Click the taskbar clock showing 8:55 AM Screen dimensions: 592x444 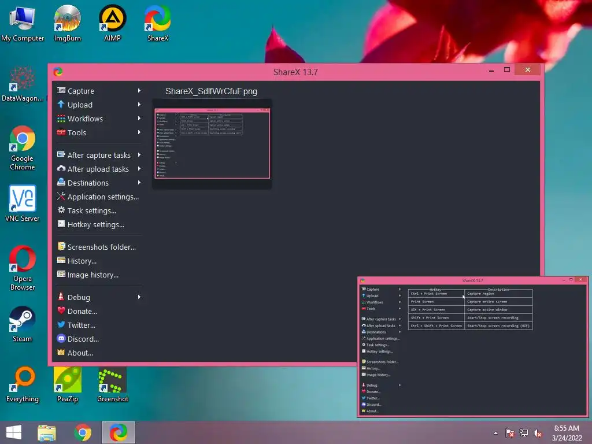point(567,433)
